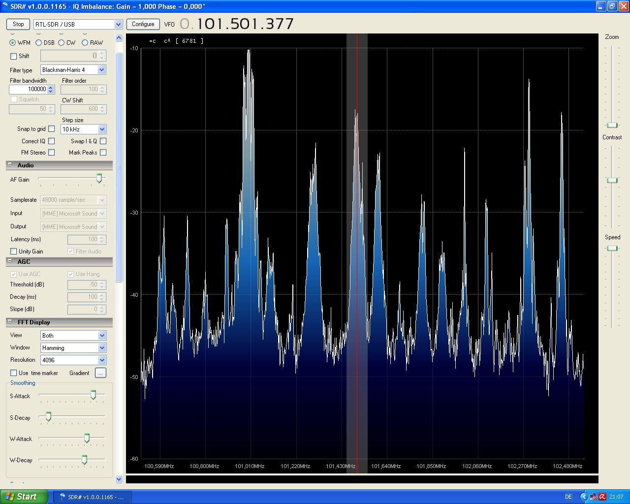Screen dimensions: 630x504
Task: Increase filter bandwidth with up arrow
Action: [x=51, y=87]
